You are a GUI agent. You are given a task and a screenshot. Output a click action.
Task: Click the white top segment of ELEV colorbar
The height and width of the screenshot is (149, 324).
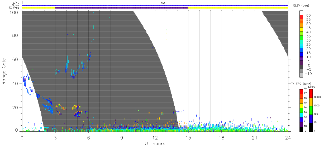(301, 13)
